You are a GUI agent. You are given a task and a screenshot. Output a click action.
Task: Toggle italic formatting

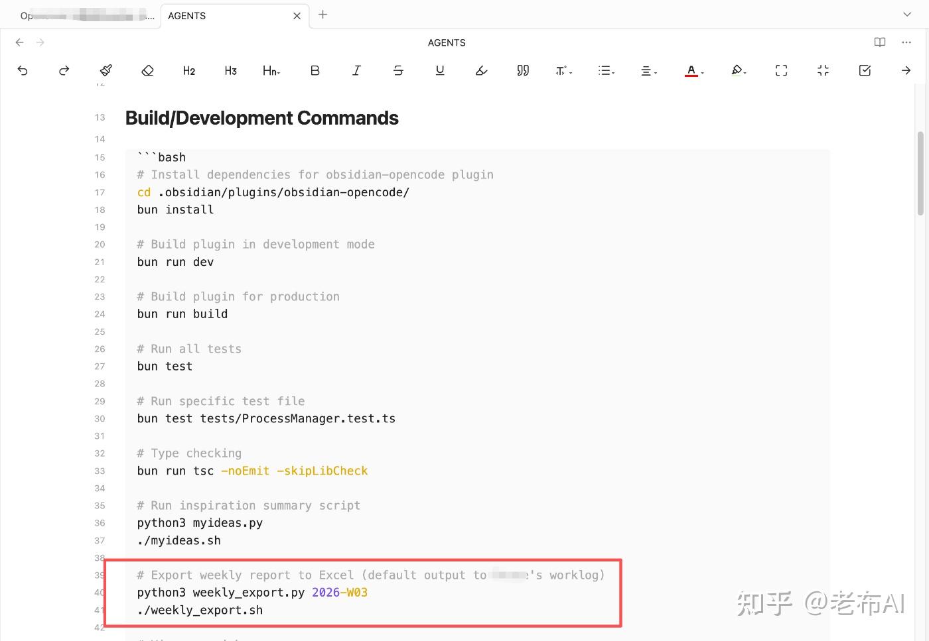[356, 70]
